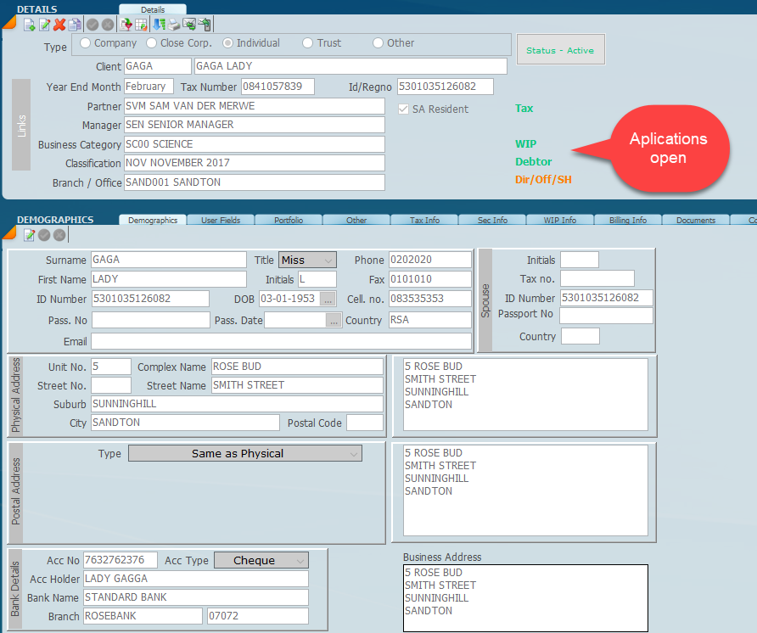The height and width of the screenshot is (633, 757).
Task: Click the Status - Active button
Action: point(559,50)
